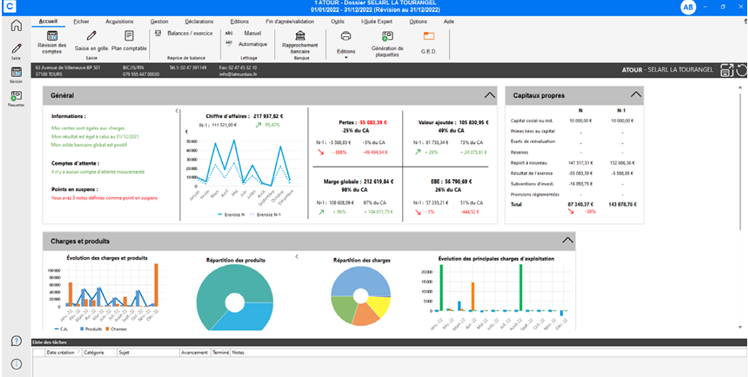Go to Home via sidebar house icon
Viewport: 748px width, 377px height.
(16, 26)
